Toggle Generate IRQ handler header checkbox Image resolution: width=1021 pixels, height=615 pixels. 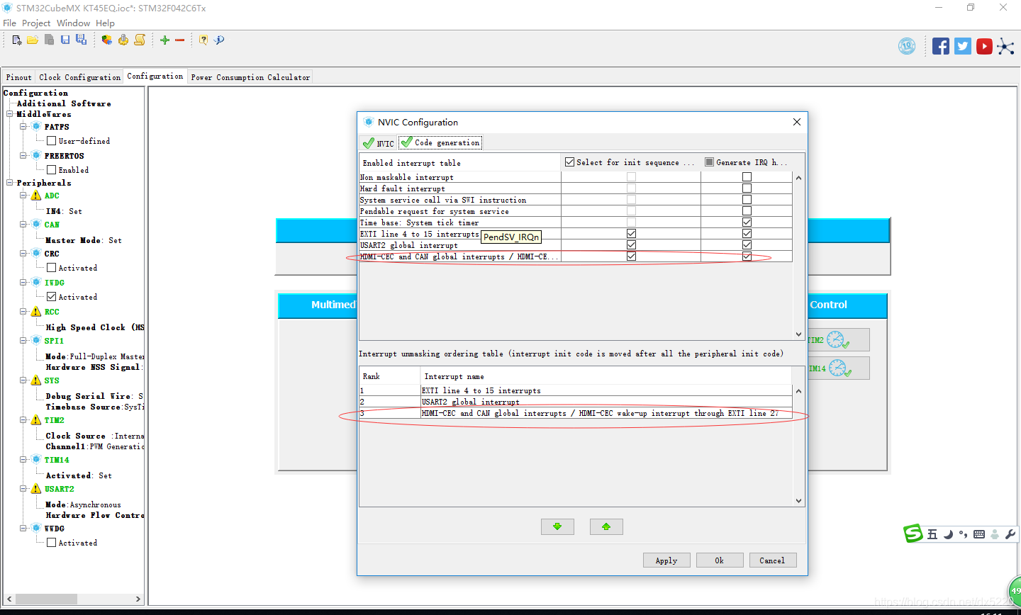pos(709,162)
